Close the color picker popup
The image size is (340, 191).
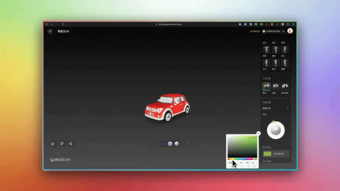point(258,133)
